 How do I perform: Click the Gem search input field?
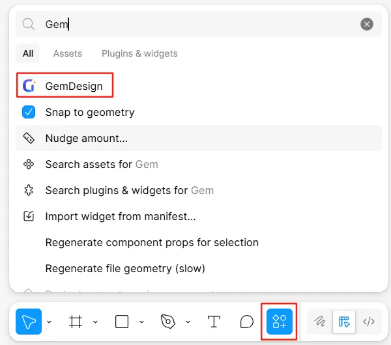click(195, 24)
